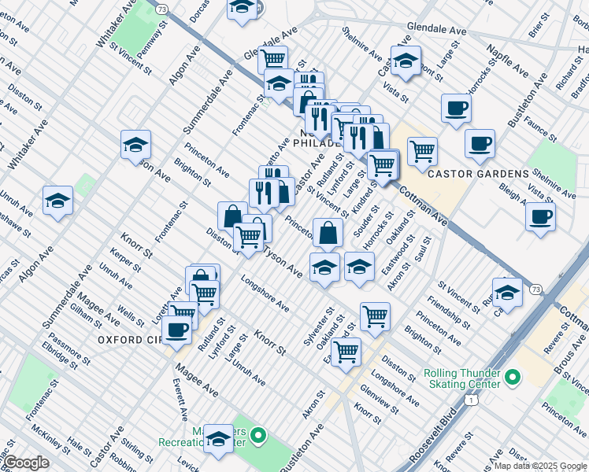This screenshot has height=472, width=589.
Task: Click the McKinley St label at bottom left
Action: click(x=50, y=440)
